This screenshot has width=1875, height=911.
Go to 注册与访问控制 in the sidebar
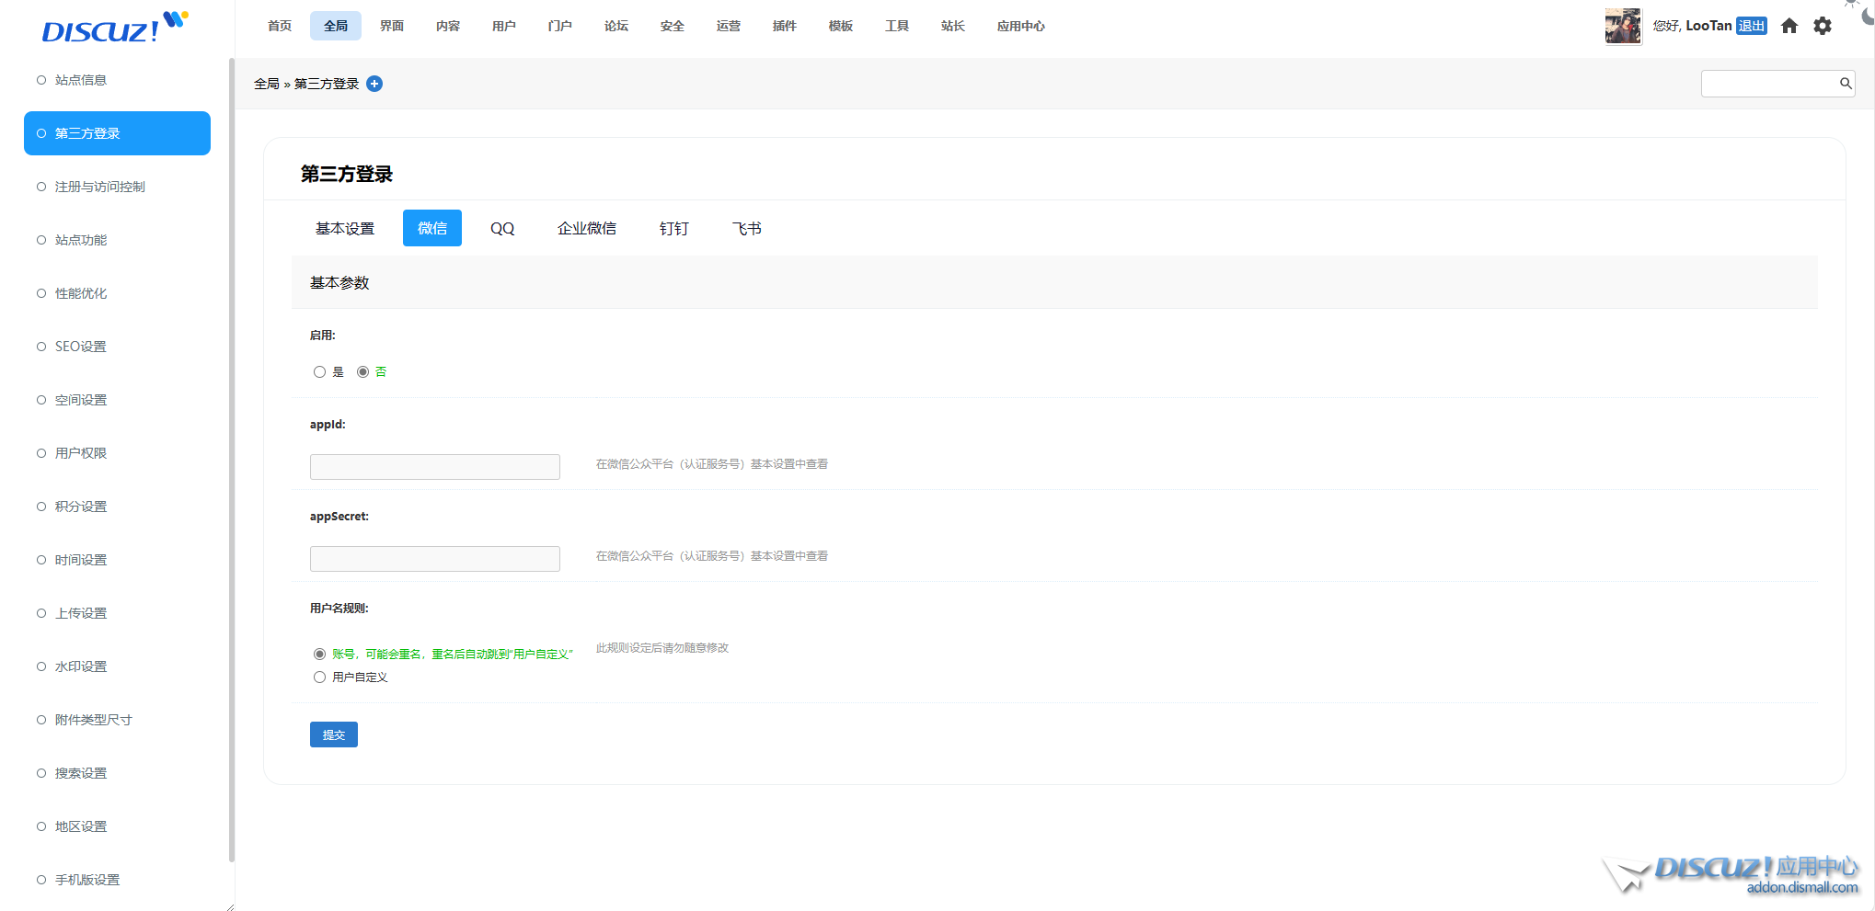pyautogui.click(x=99, y=187)
